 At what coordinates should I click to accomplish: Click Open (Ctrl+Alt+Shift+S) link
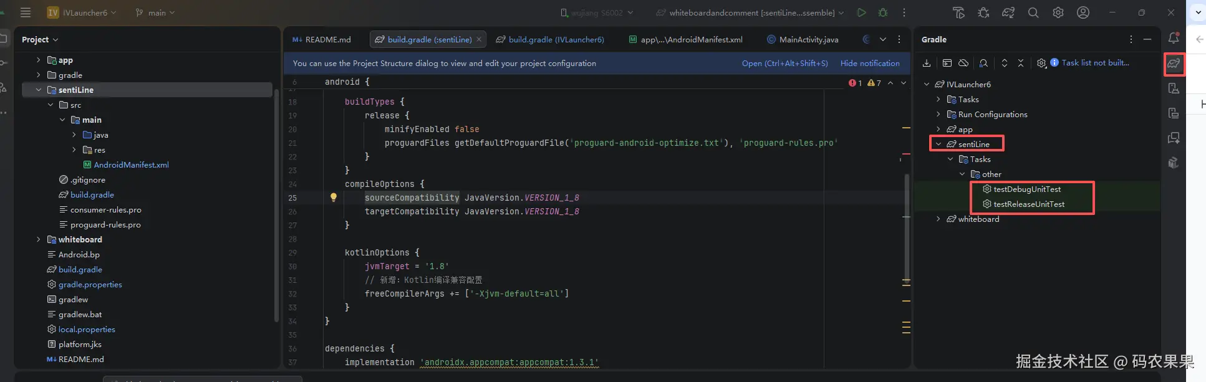(784, 63)
